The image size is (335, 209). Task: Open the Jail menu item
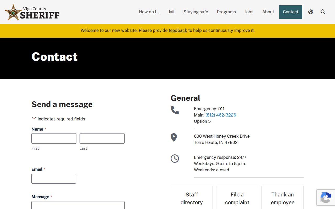171,12
